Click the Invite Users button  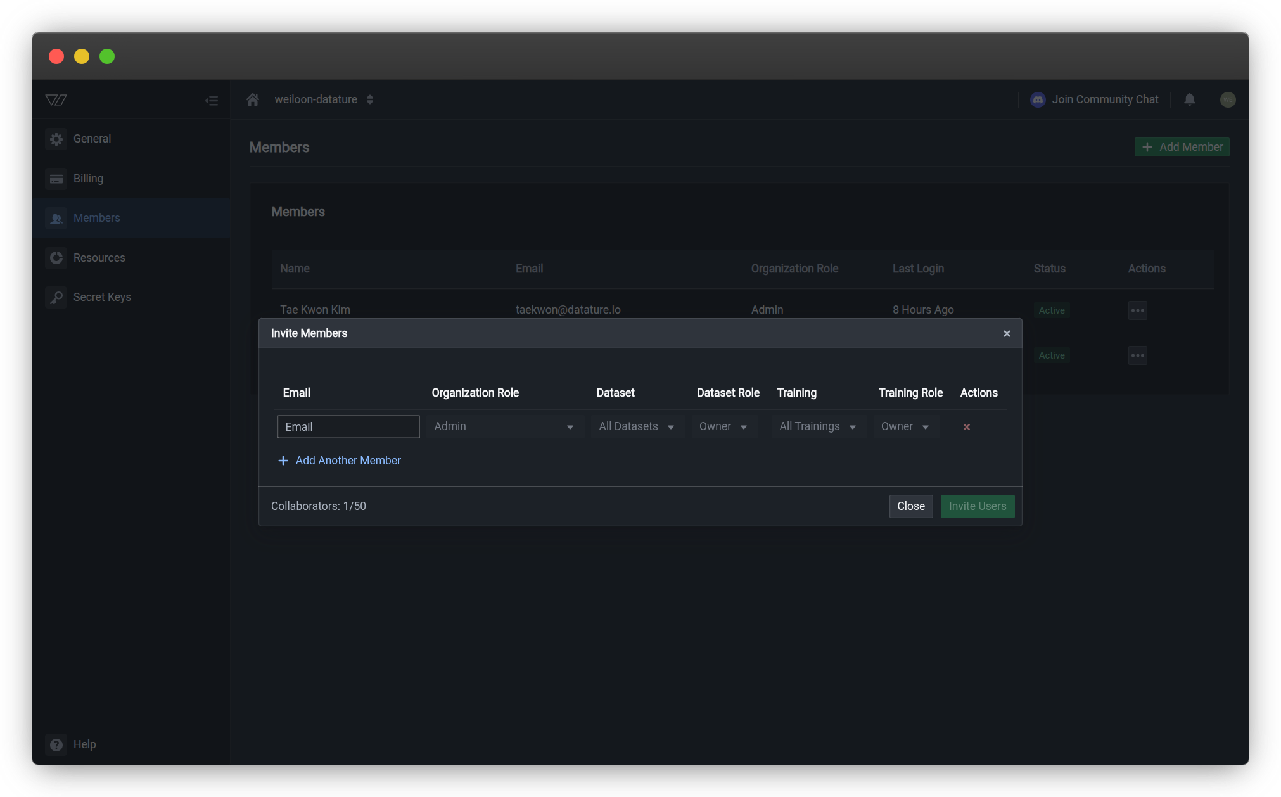point(977,506)
